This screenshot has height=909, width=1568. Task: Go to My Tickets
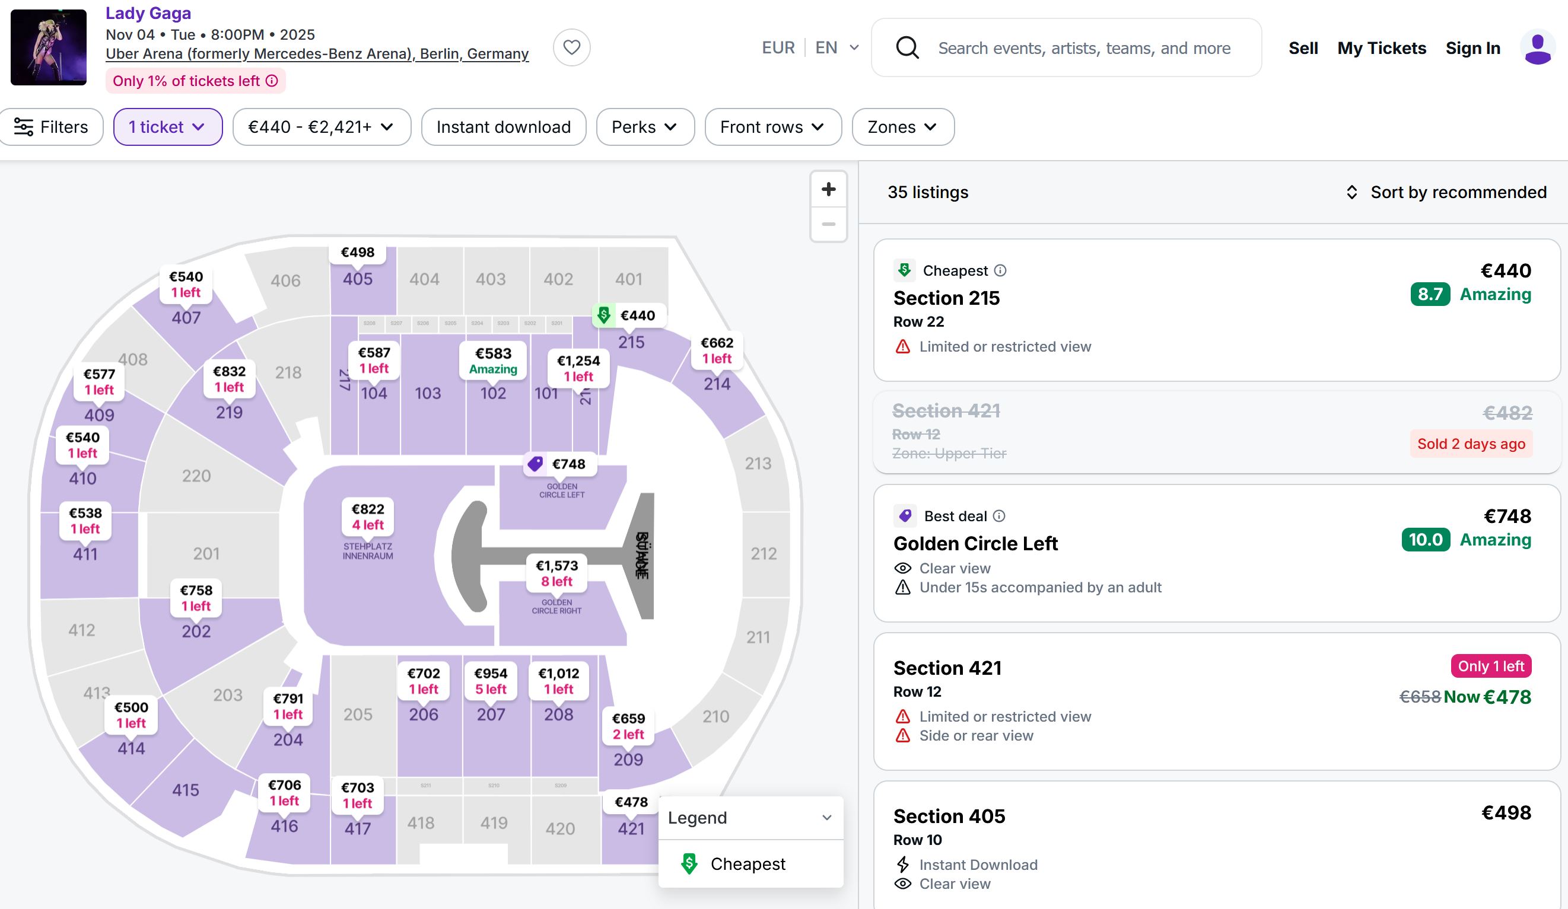point(1381,48)
